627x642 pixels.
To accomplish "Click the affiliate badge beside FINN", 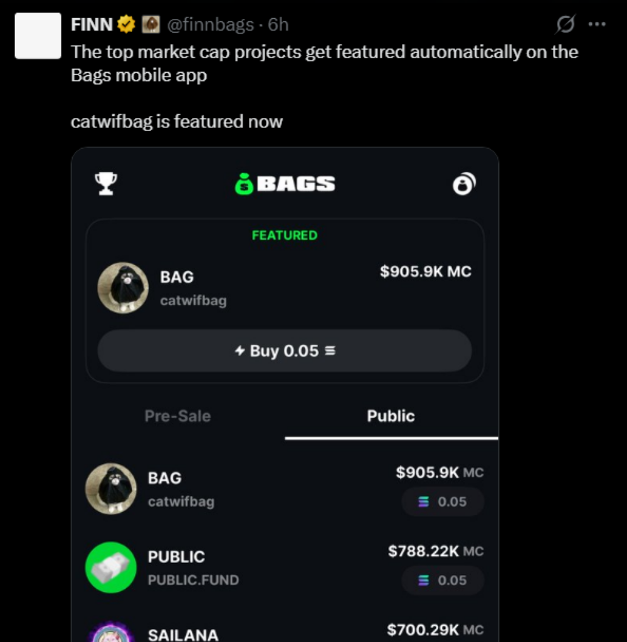I will point(150,24).
